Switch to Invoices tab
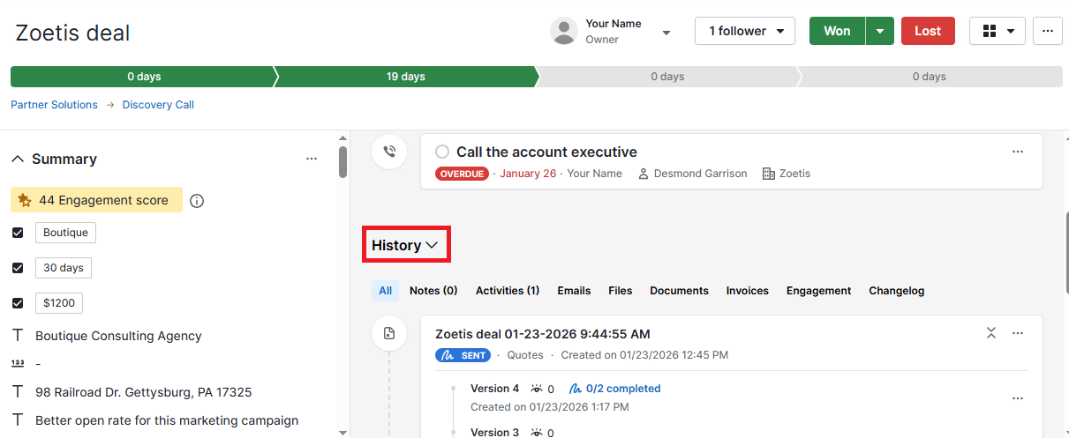 pos(748,291)
